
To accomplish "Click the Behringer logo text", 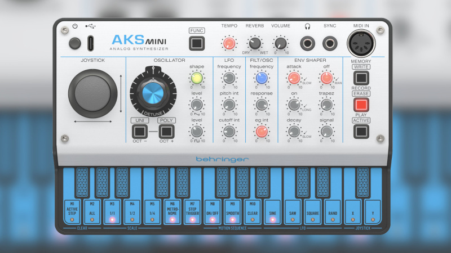I will click(222, 160).
